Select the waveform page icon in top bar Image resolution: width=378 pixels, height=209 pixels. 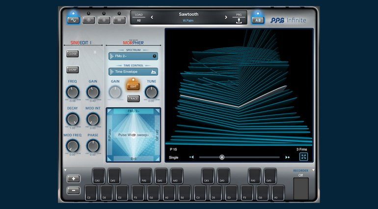click(74, 20)
